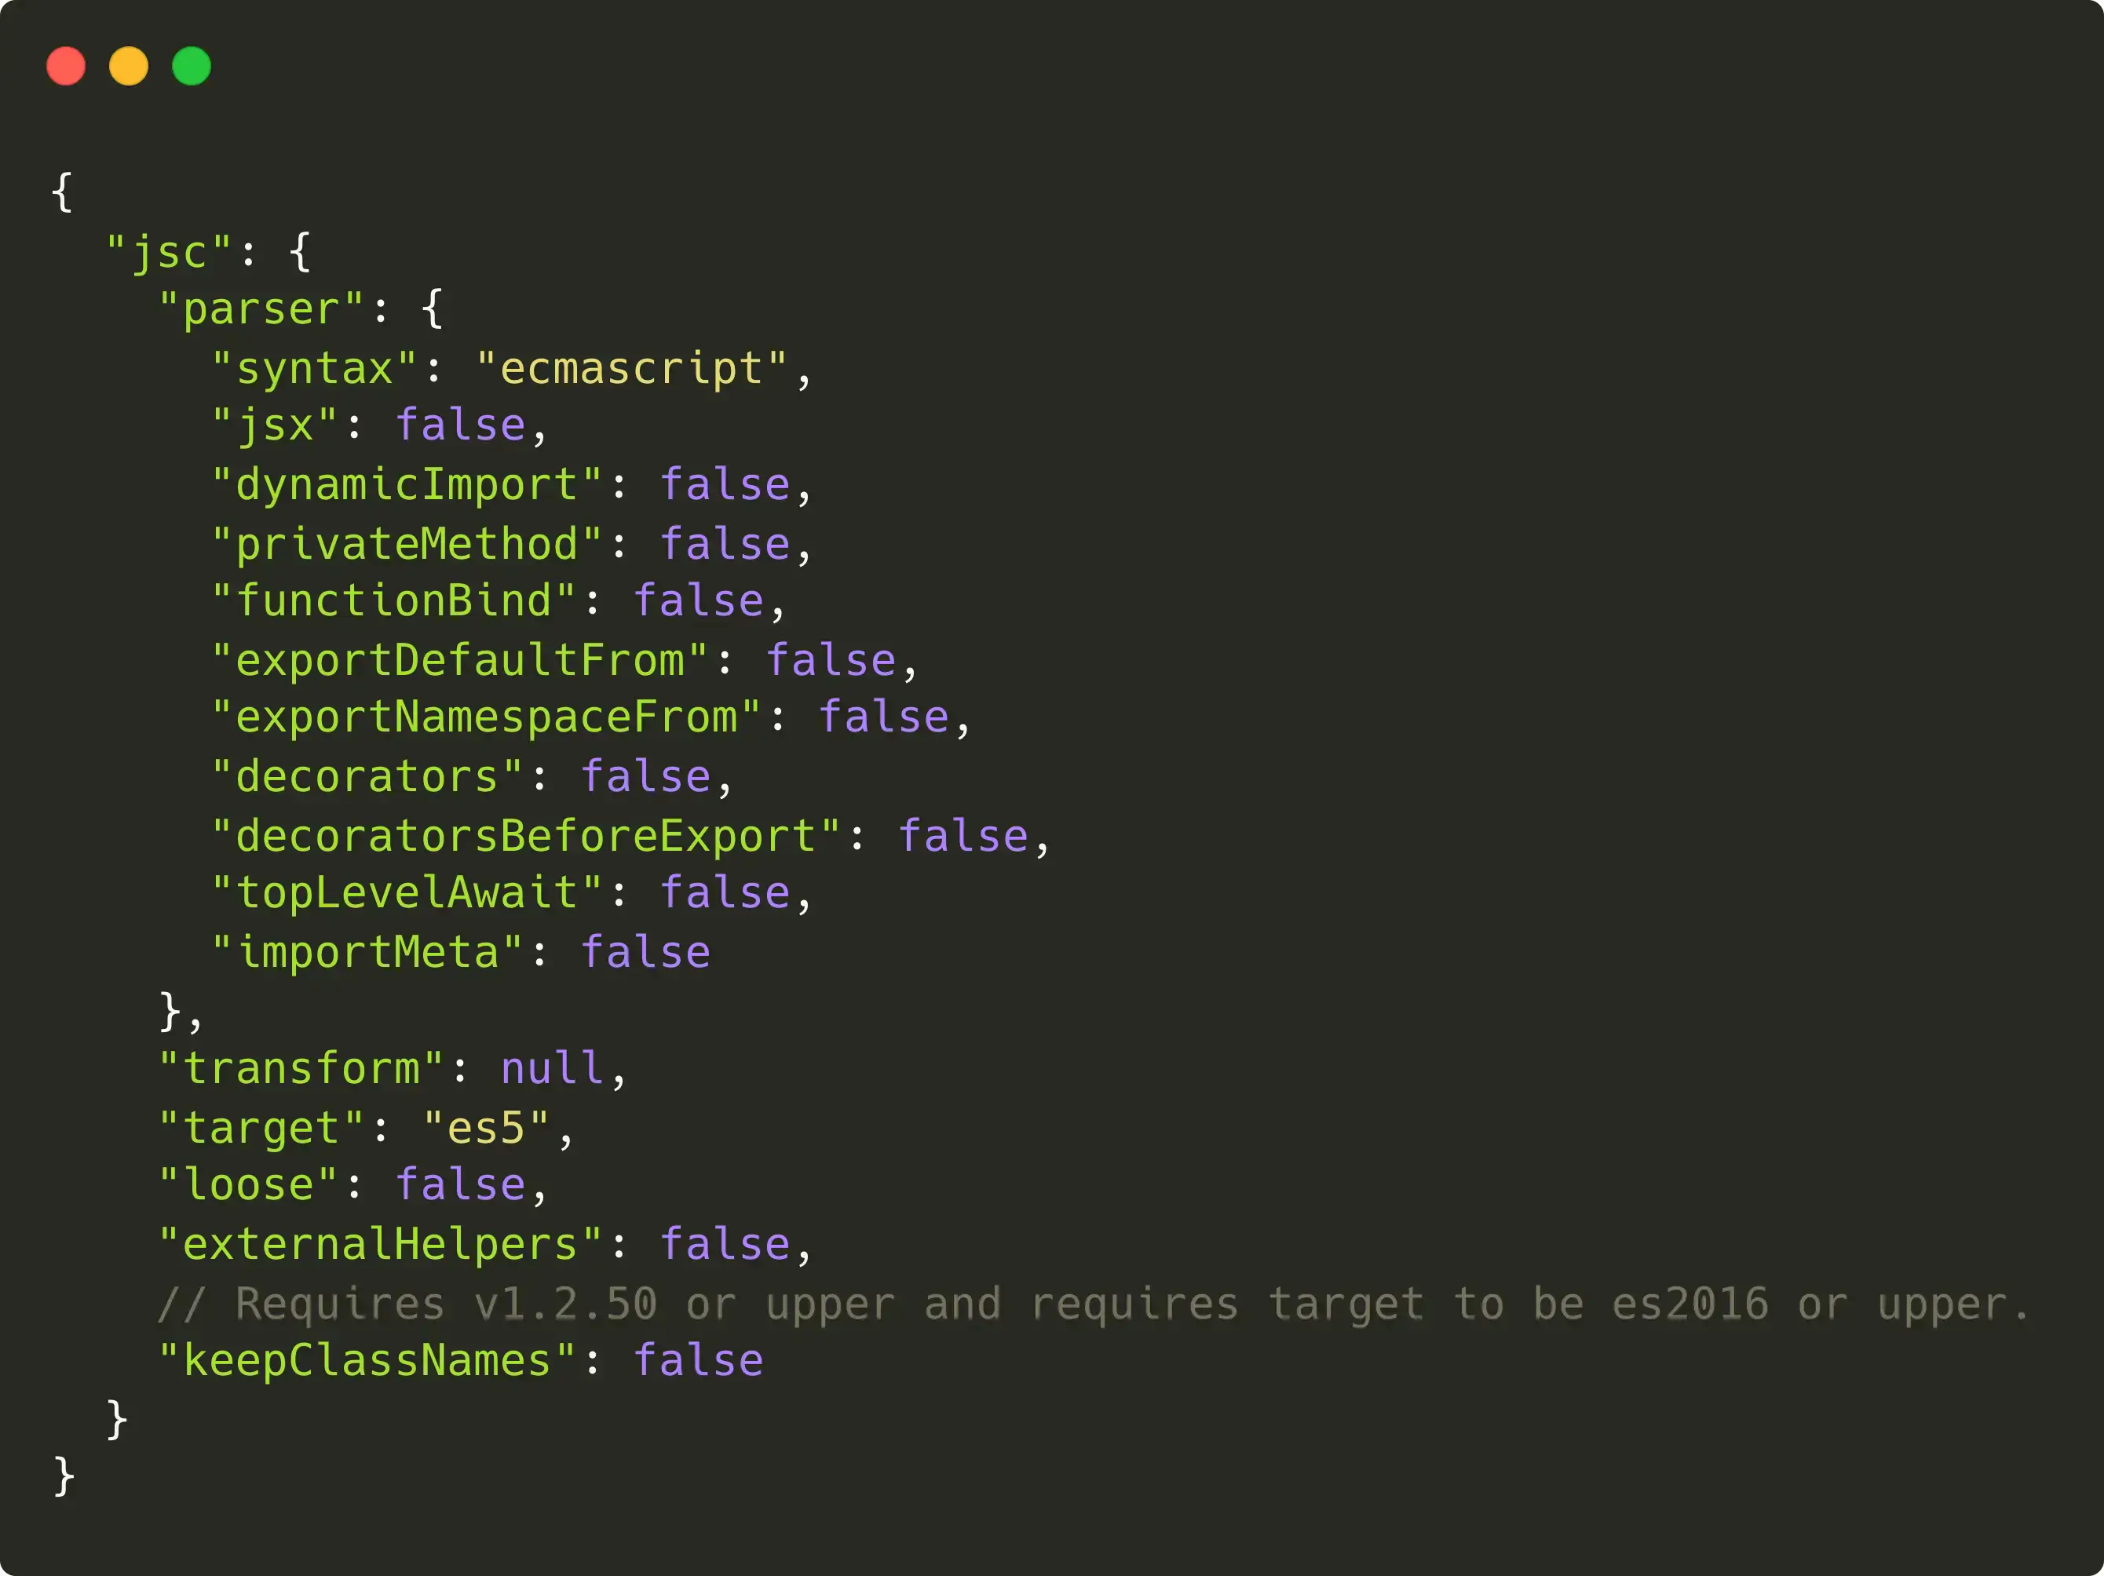Screen dimensions: 2104x1576
Task: Click the "jsc" key in the code
Action: click(x=168, y=253)
